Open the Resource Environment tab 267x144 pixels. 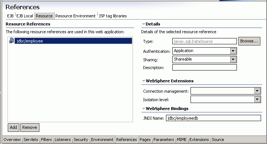pos(75,16)
